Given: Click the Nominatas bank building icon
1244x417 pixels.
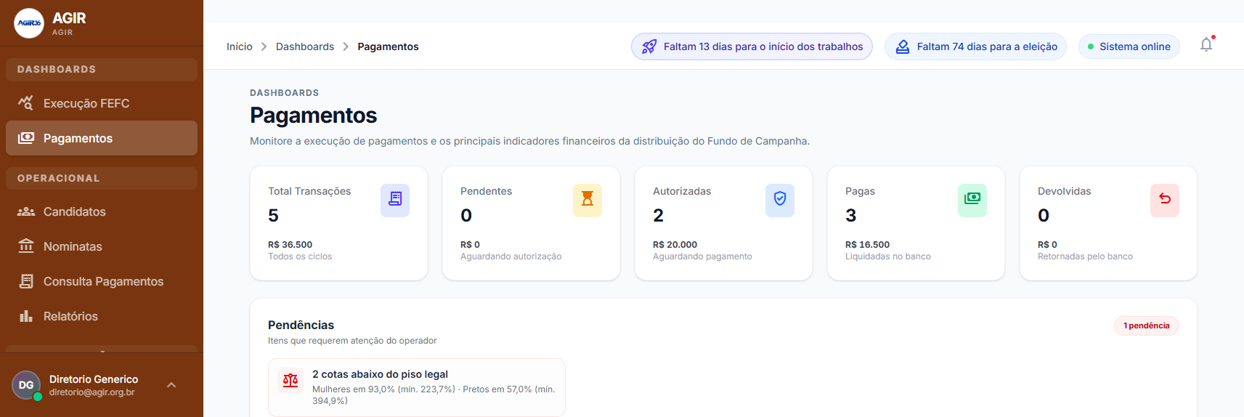Looking at the screenshot, I should click(26, 246).
